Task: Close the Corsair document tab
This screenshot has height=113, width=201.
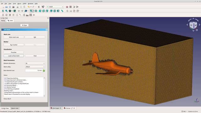Action: point(74,108)
